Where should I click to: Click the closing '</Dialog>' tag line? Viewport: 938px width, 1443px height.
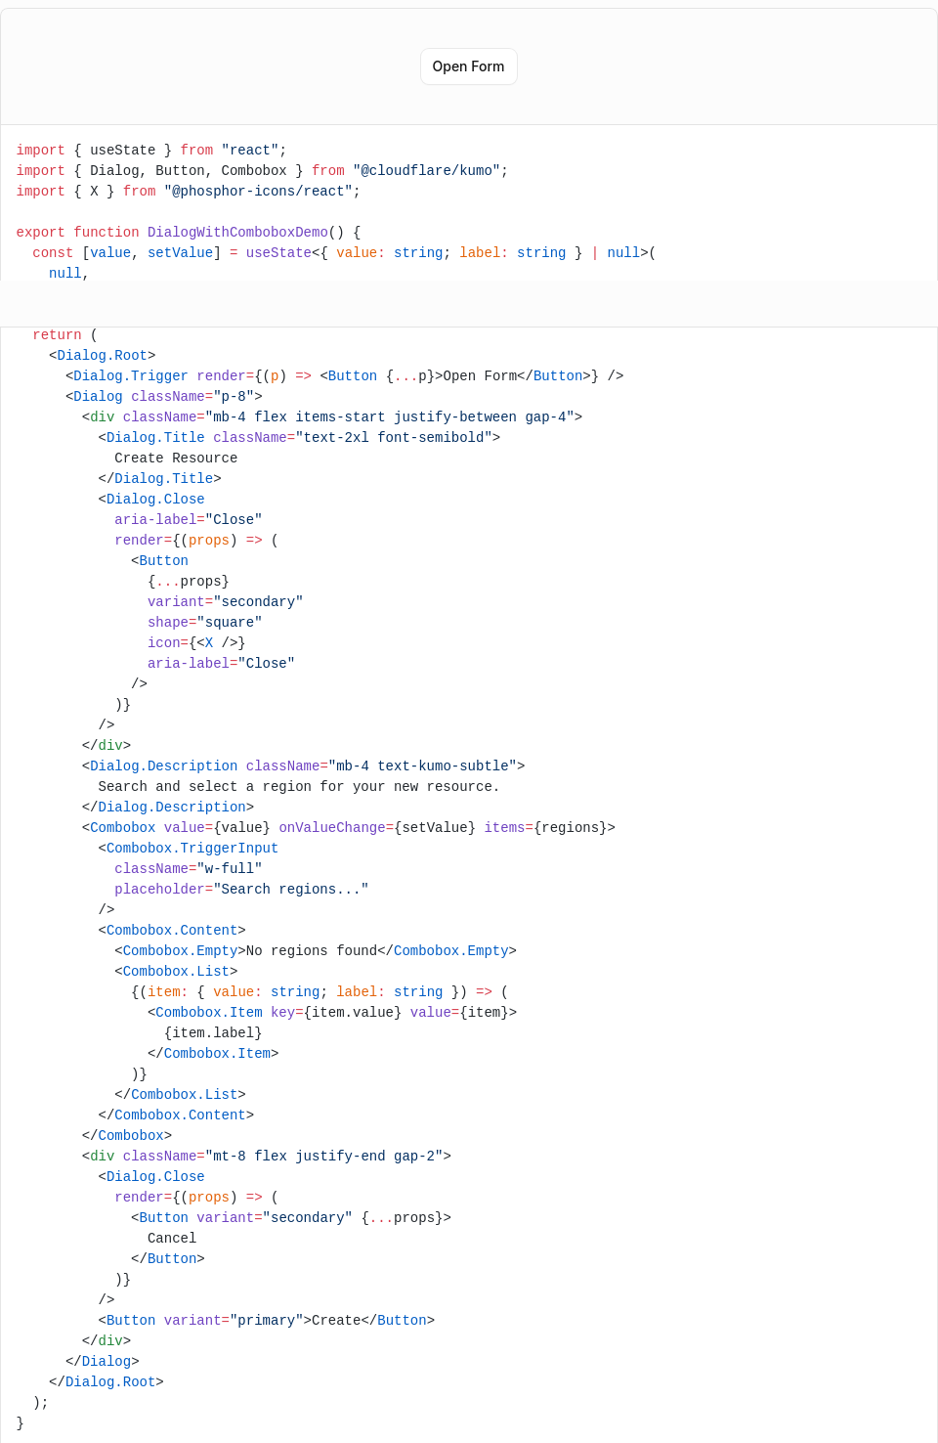pyautogui.click(x=103, y=1361)
